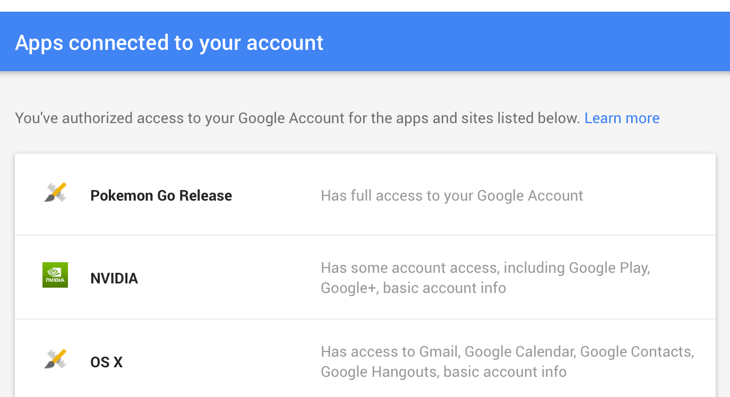Image resolution: width=730 pixels, height=397 pixels.
Task: Select the Pokemon Go Release app name
Action: click(161, 195)
